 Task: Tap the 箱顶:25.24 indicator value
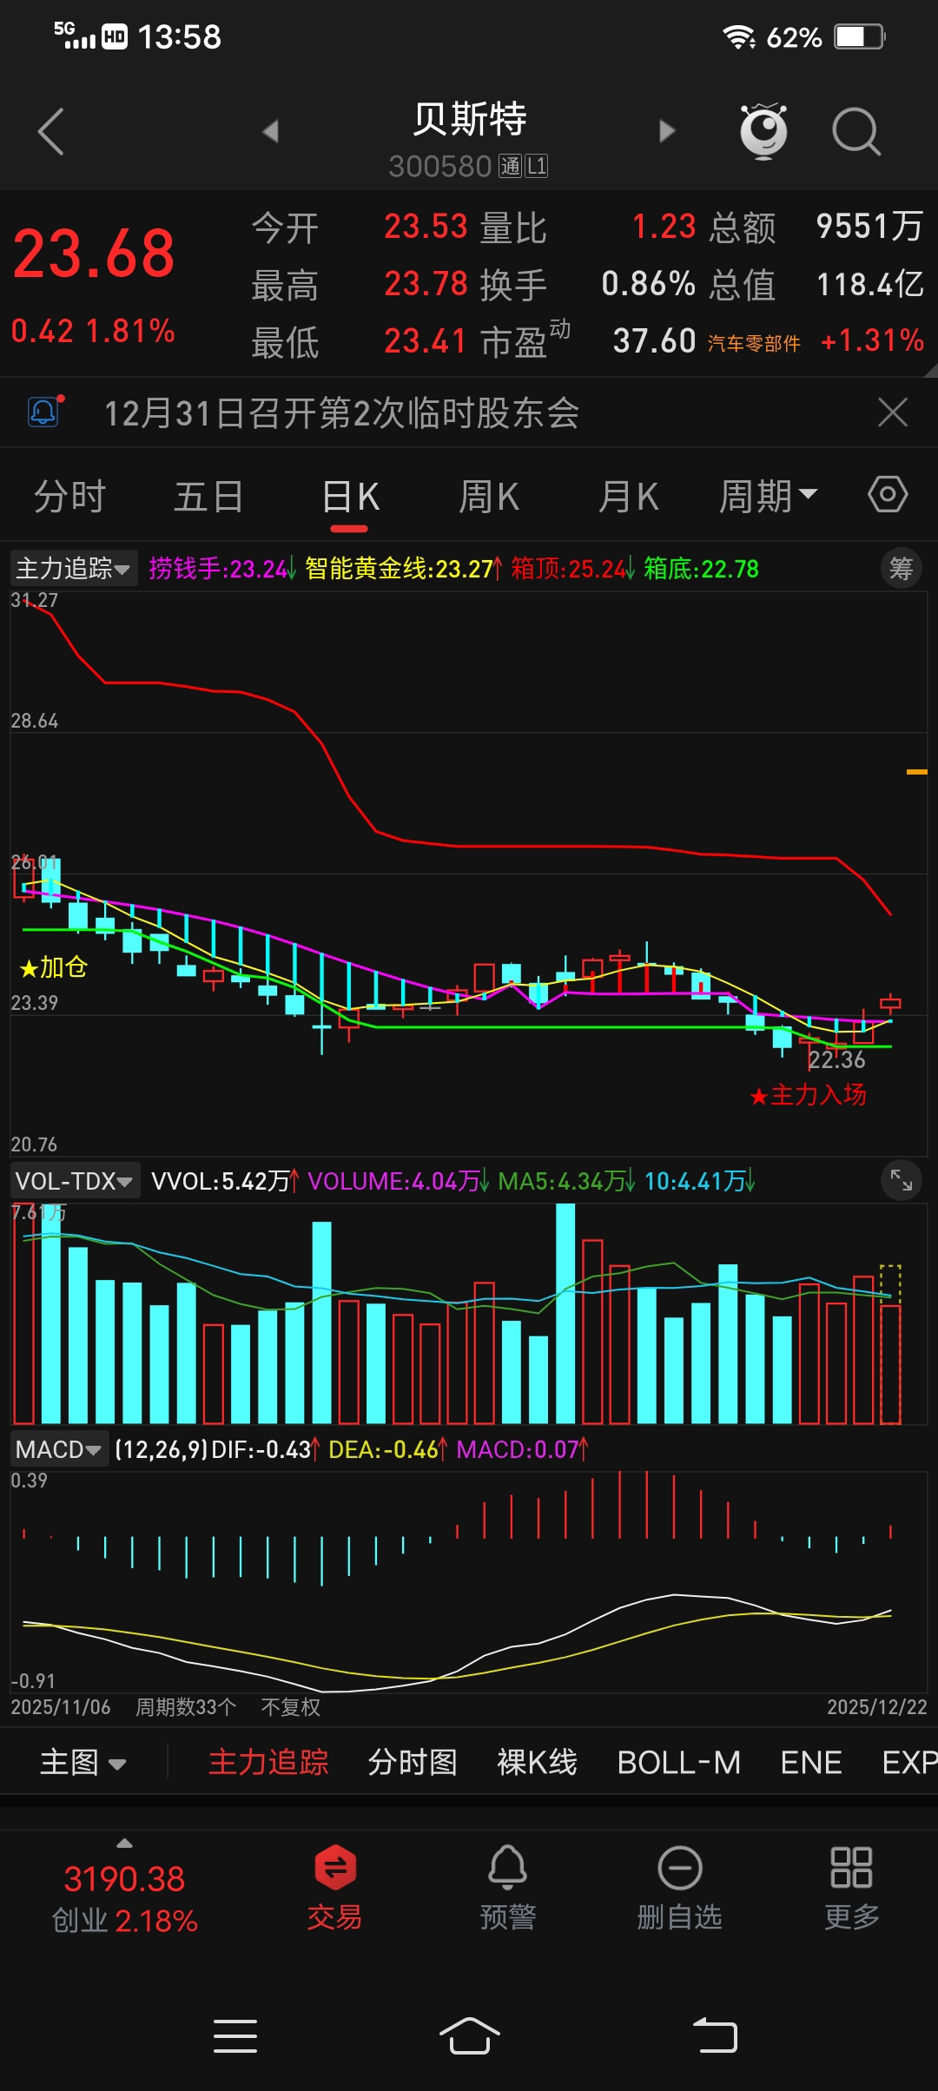(x=572, y=569)
